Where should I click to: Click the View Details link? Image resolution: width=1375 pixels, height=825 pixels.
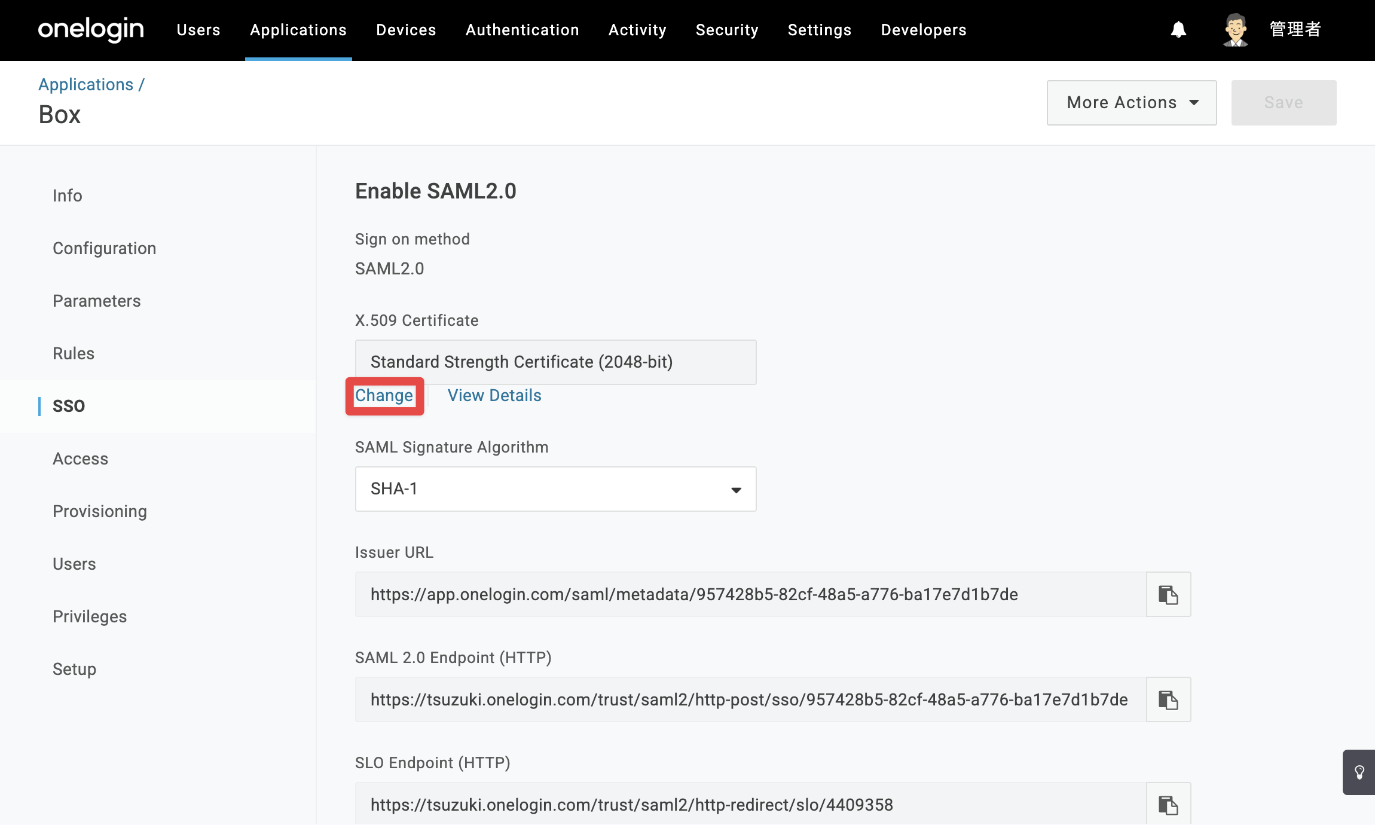coord(494,396)
